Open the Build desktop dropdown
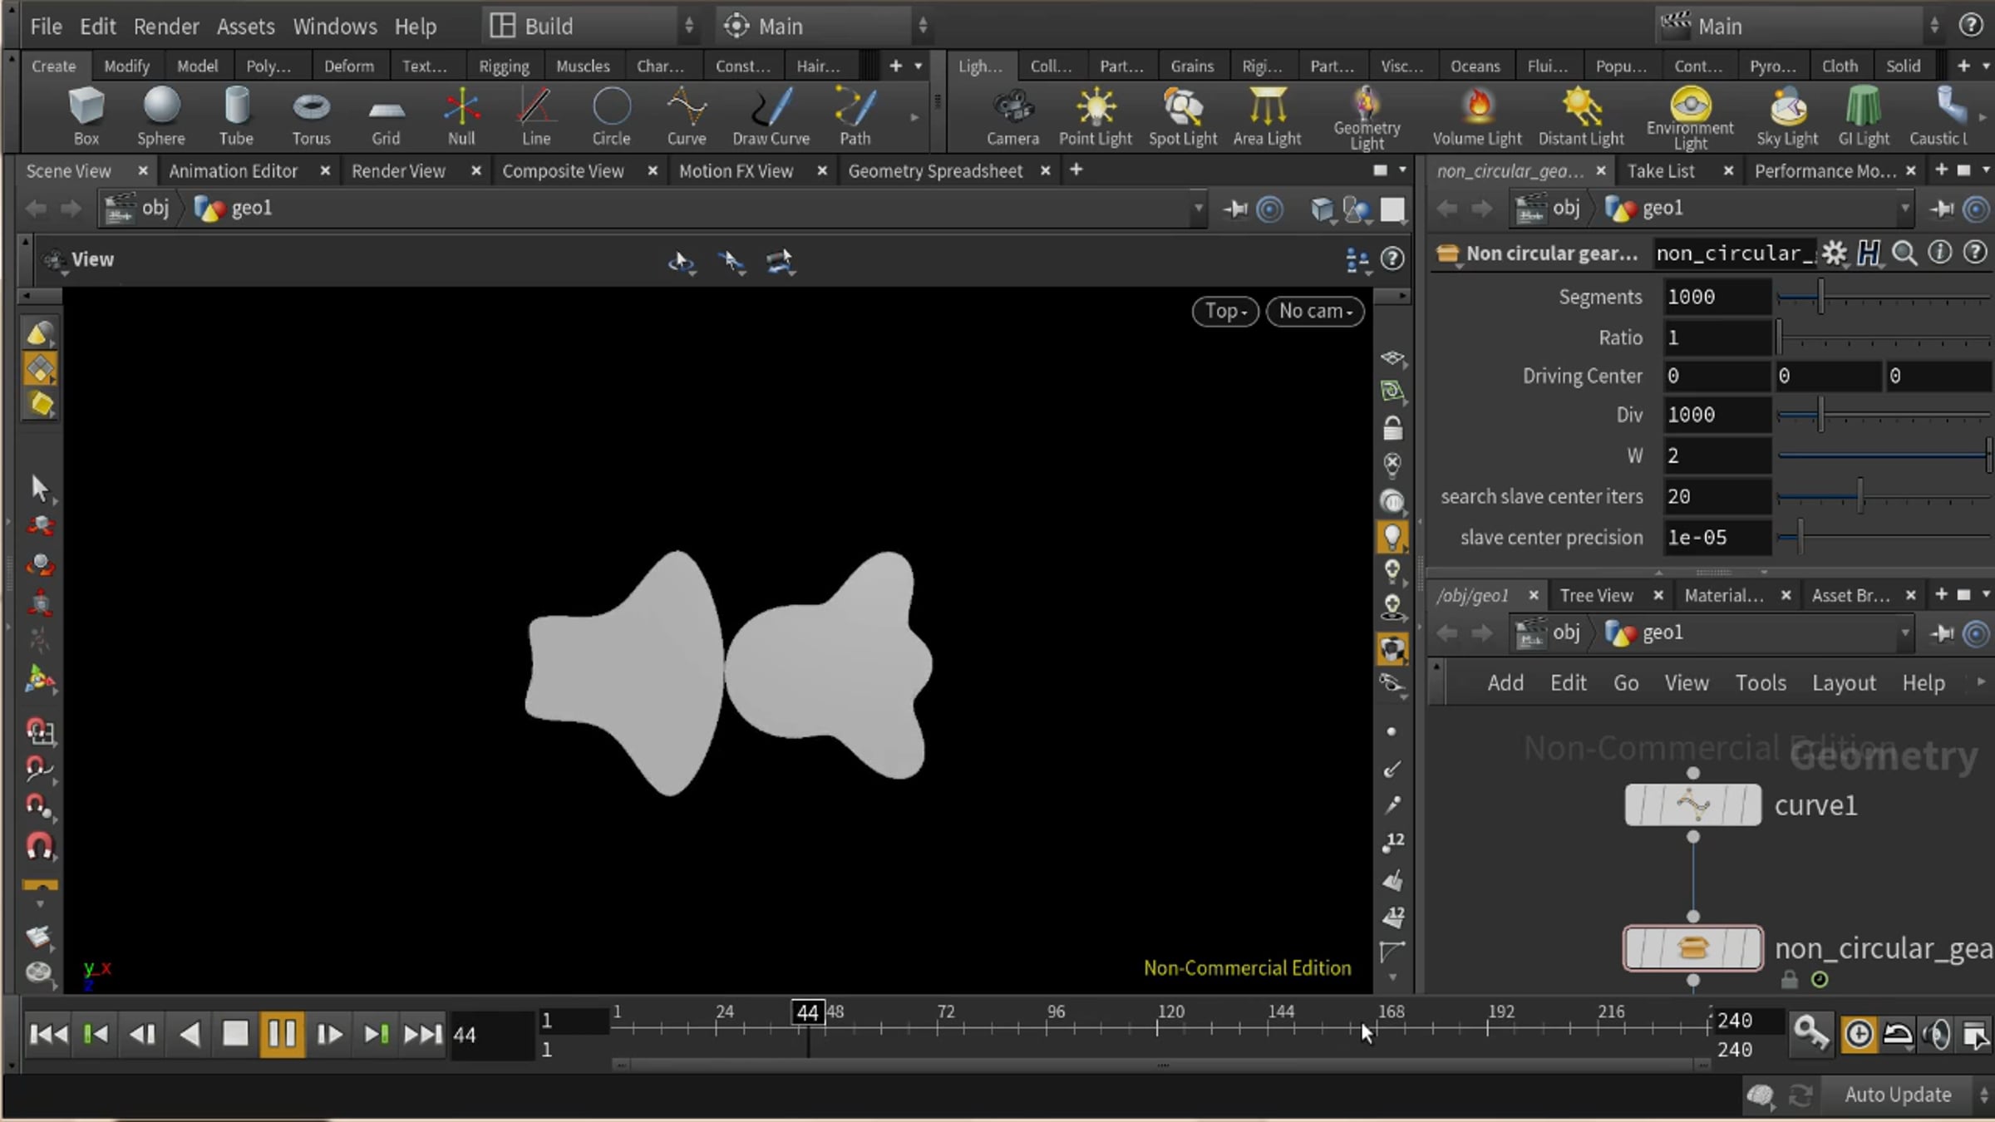 click(x=591, y=26)
